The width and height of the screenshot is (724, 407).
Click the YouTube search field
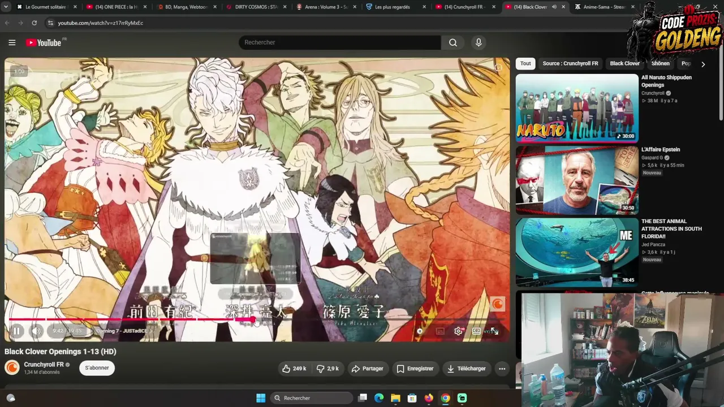[x=339, y=42]
